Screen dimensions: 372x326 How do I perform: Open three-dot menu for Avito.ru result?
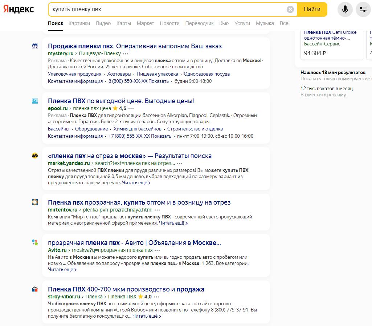pos(157,250)
